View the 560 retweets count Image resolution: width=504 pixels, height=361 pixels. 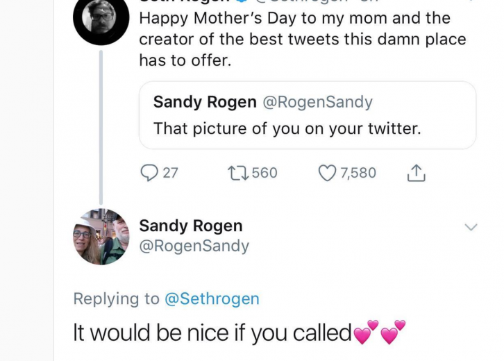[264, 173]
